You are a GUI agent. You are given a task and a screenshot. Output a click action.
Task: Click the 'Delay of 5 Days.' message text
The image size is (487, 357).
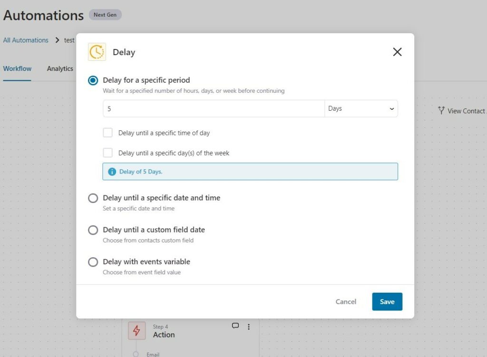pos(141,172)
